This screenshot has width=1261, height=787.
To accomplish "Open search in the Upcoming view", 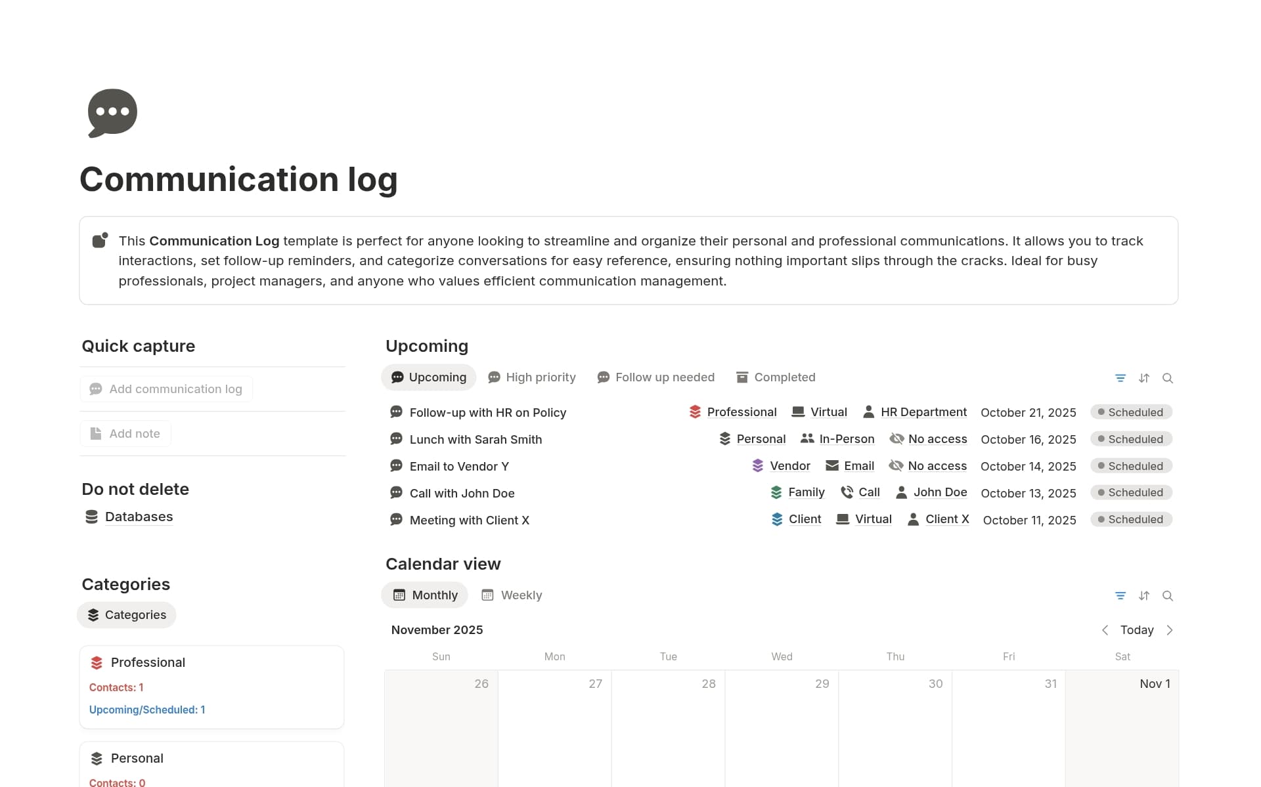I will (x=1168, y=378).
